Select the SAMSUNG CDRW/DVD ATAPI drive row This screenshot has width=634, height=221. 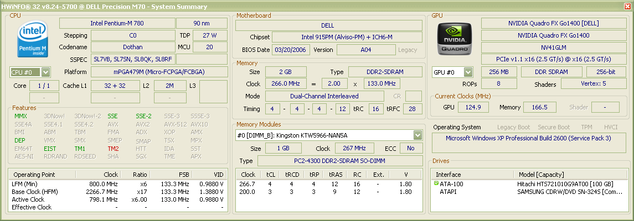(x=526, y=192)
